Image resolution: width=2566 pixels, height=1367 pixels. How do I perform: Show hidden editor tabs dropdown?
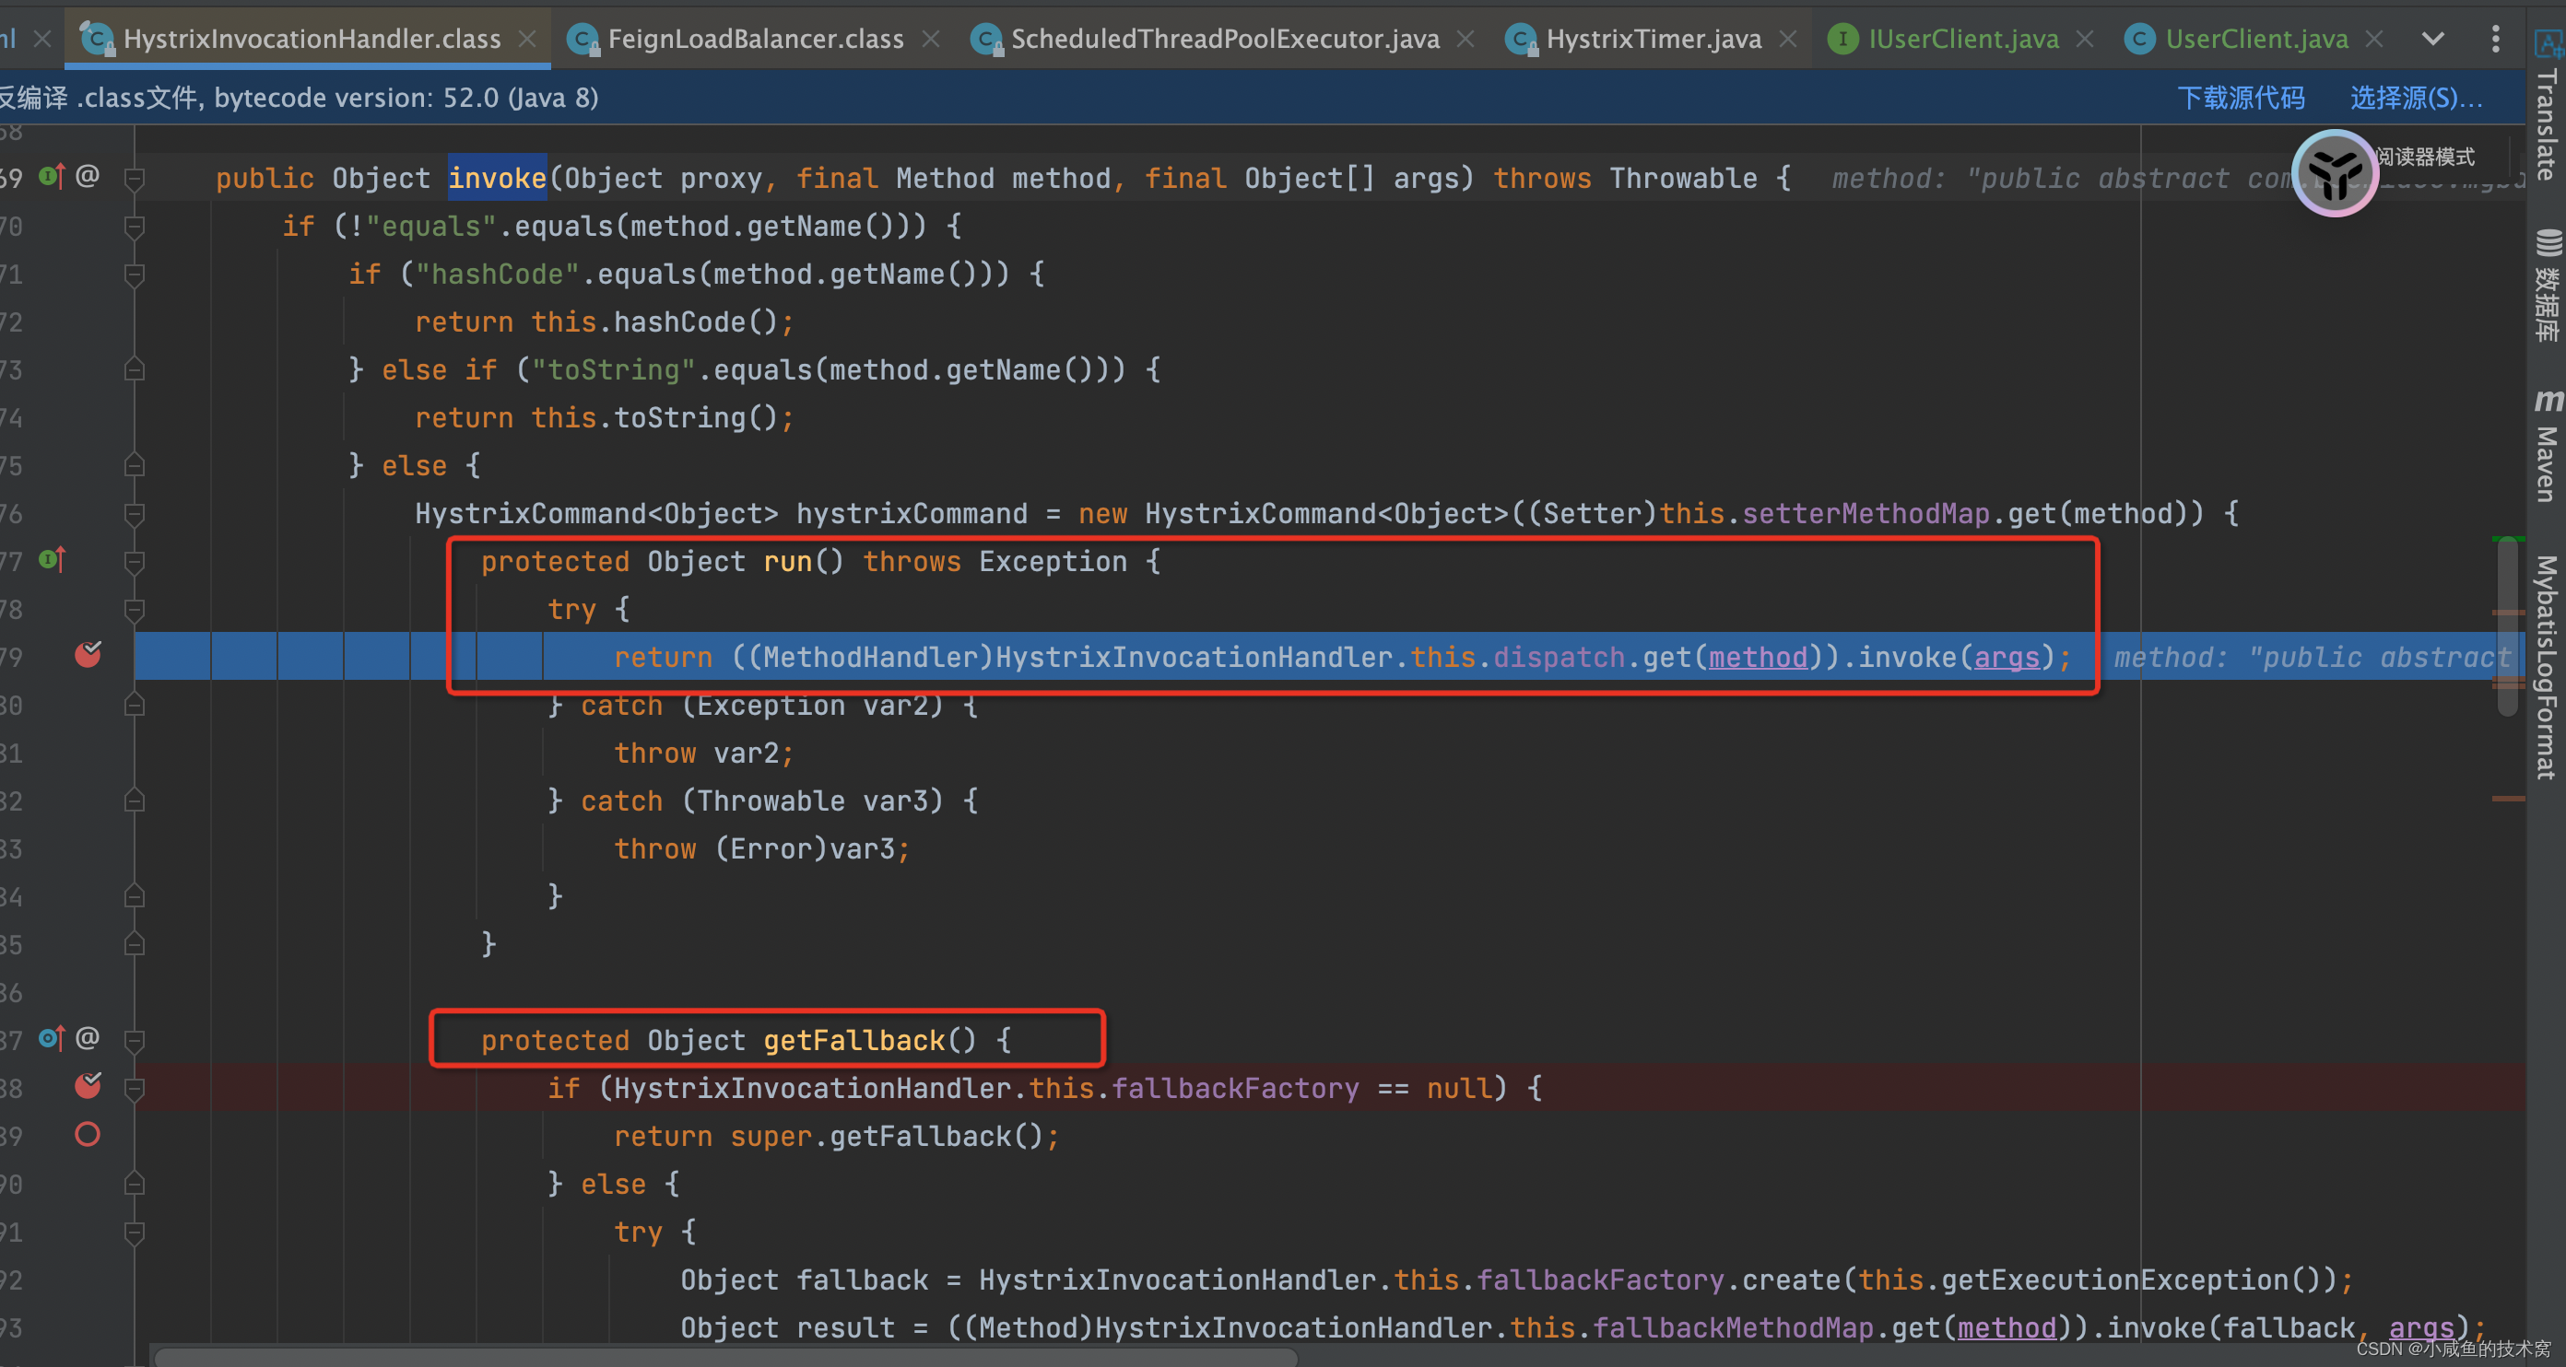[2432, 39]
